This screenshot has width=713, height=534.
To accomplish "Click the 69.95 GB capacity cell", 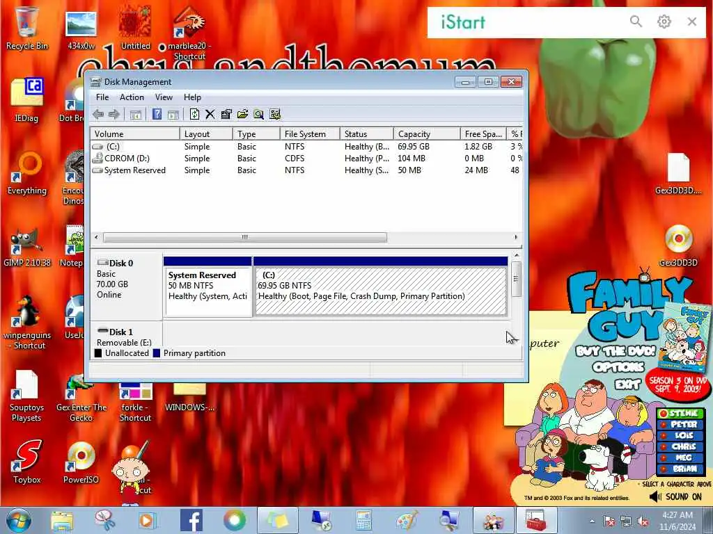I will tap(414, 147).
